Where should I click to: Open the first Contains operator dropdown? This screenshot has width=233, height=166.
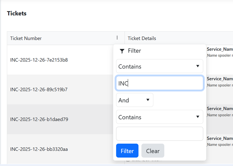tap(159, 66)
